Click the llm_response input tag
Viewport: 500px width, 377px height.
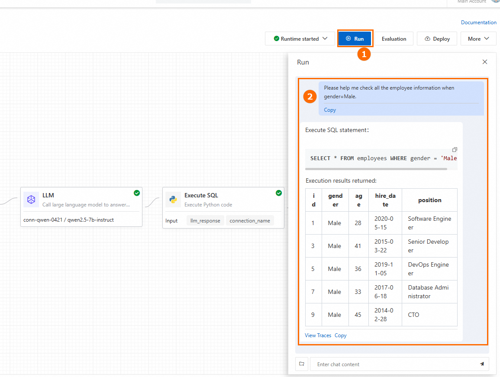(205, 221)
